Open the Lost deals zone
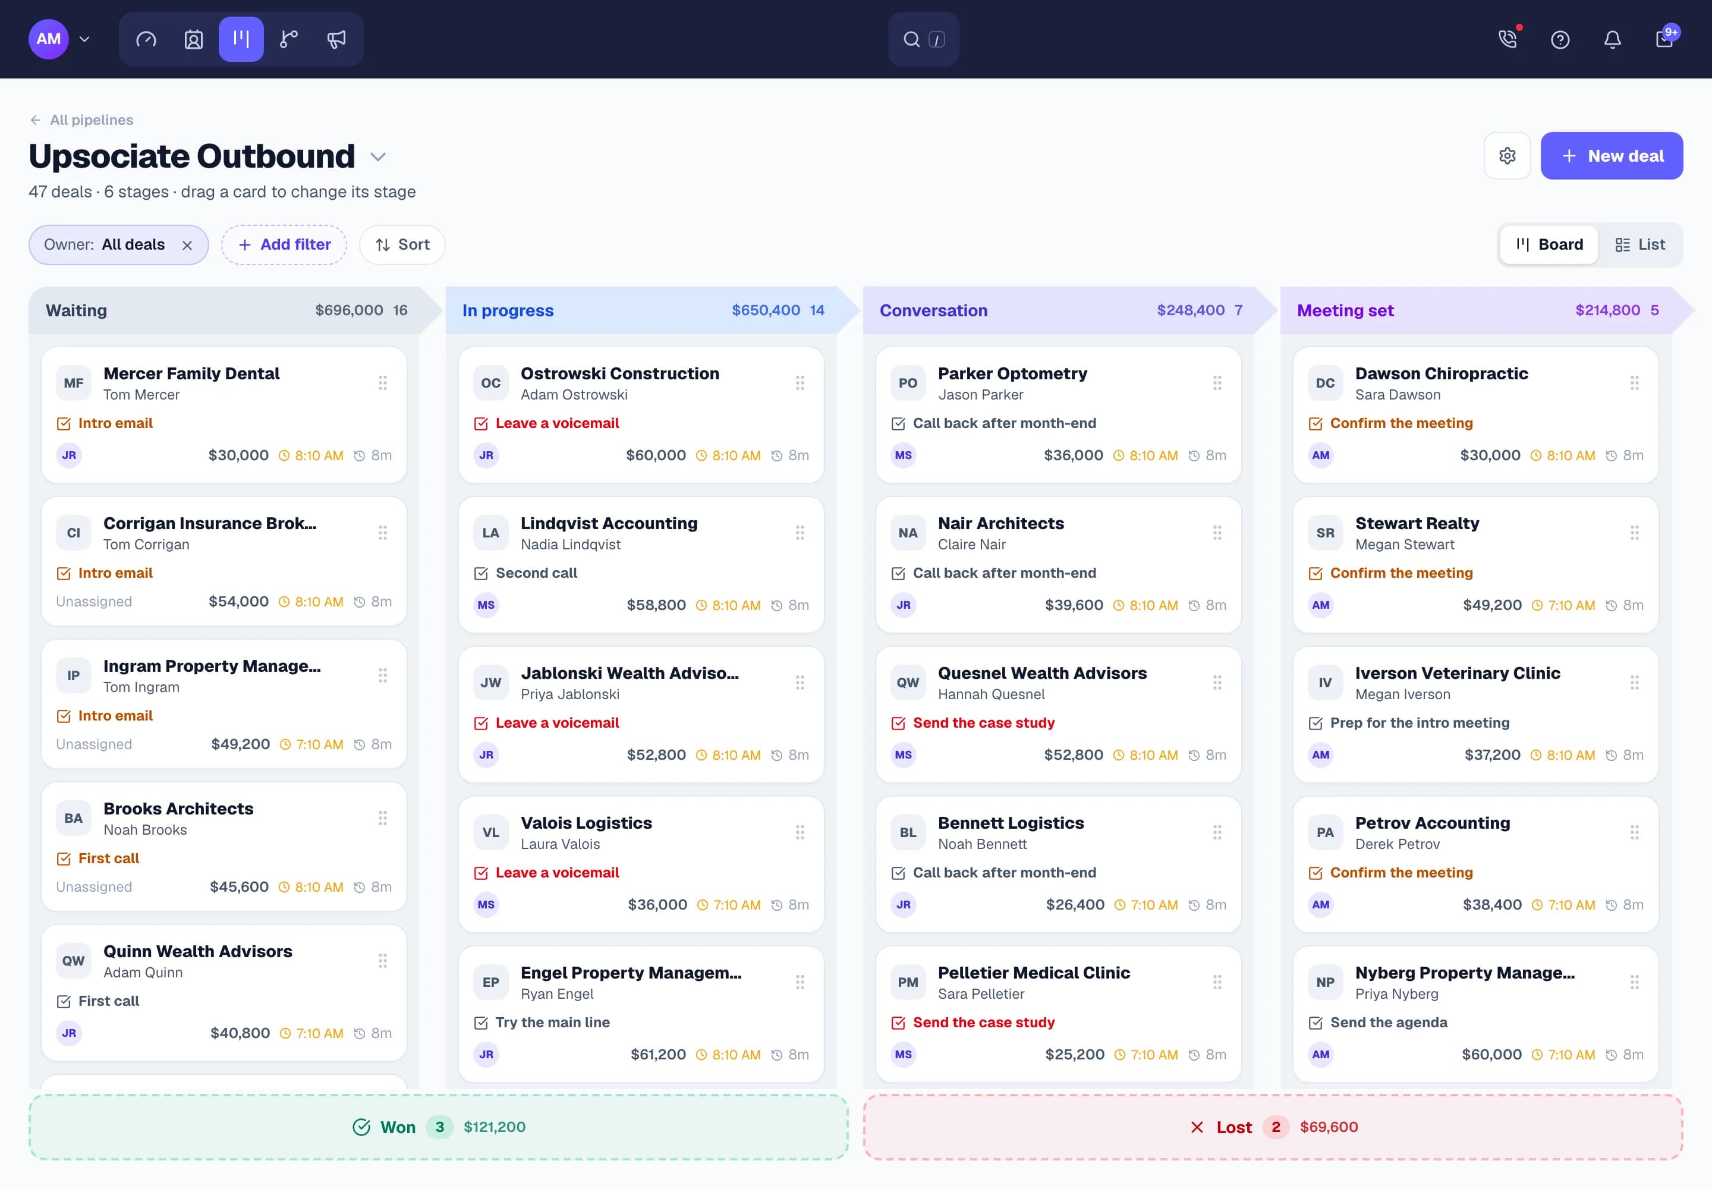 click(x=1273, y=1127)
